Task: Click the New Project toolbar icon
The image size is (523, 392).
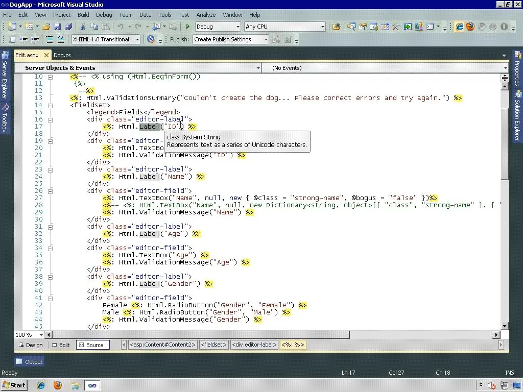Action: click(12, 27)
